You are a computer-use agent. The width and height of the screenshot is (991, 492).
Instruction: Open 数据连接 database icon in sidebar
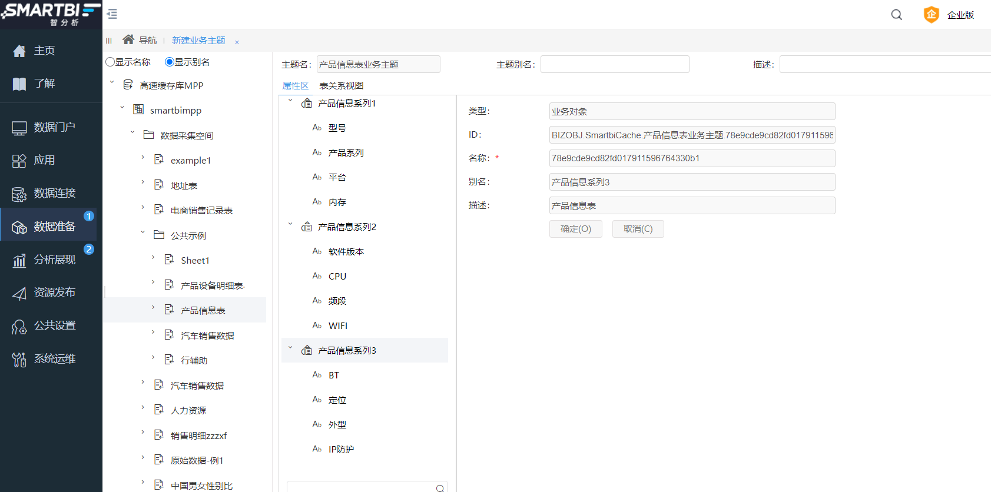[19, 194]
